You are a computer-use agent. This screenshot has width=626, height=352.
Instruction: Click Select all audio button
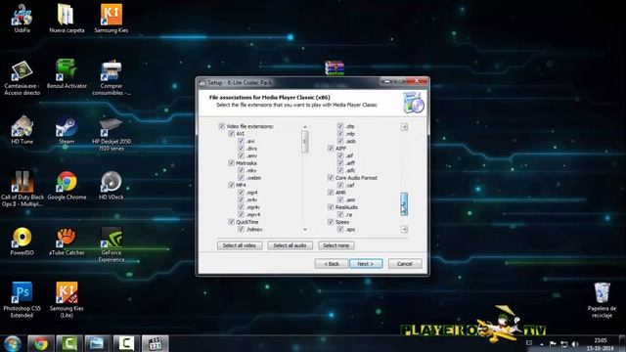coord(290,245)
